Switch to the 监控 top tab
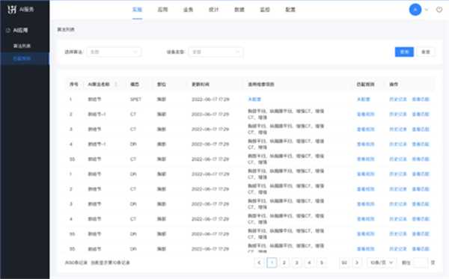This screenshot has height=279, width=449. [x=265, y=10]
